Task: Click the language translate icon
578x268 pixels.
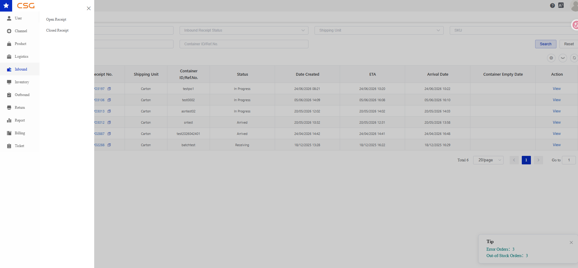Action: pyautogui.click(x=561, y=5)
